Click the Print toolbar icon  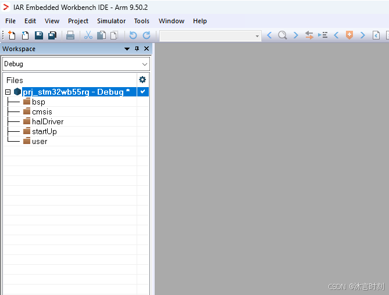[70, 35]
